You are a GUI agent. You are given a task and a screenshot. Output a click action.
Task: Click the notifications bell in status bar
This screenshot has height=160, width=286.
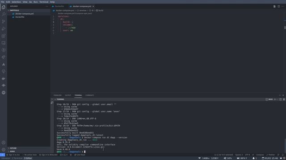[x=283, y=155]
